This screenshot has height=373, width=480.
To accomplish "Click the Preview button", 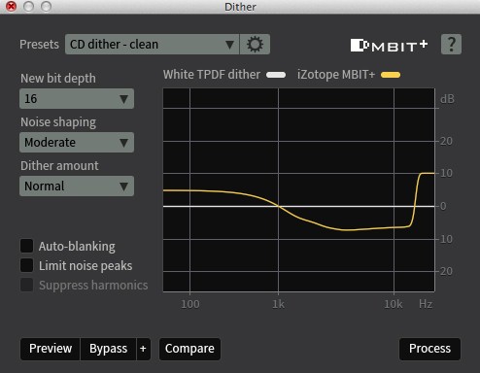I will click(51, 349).
